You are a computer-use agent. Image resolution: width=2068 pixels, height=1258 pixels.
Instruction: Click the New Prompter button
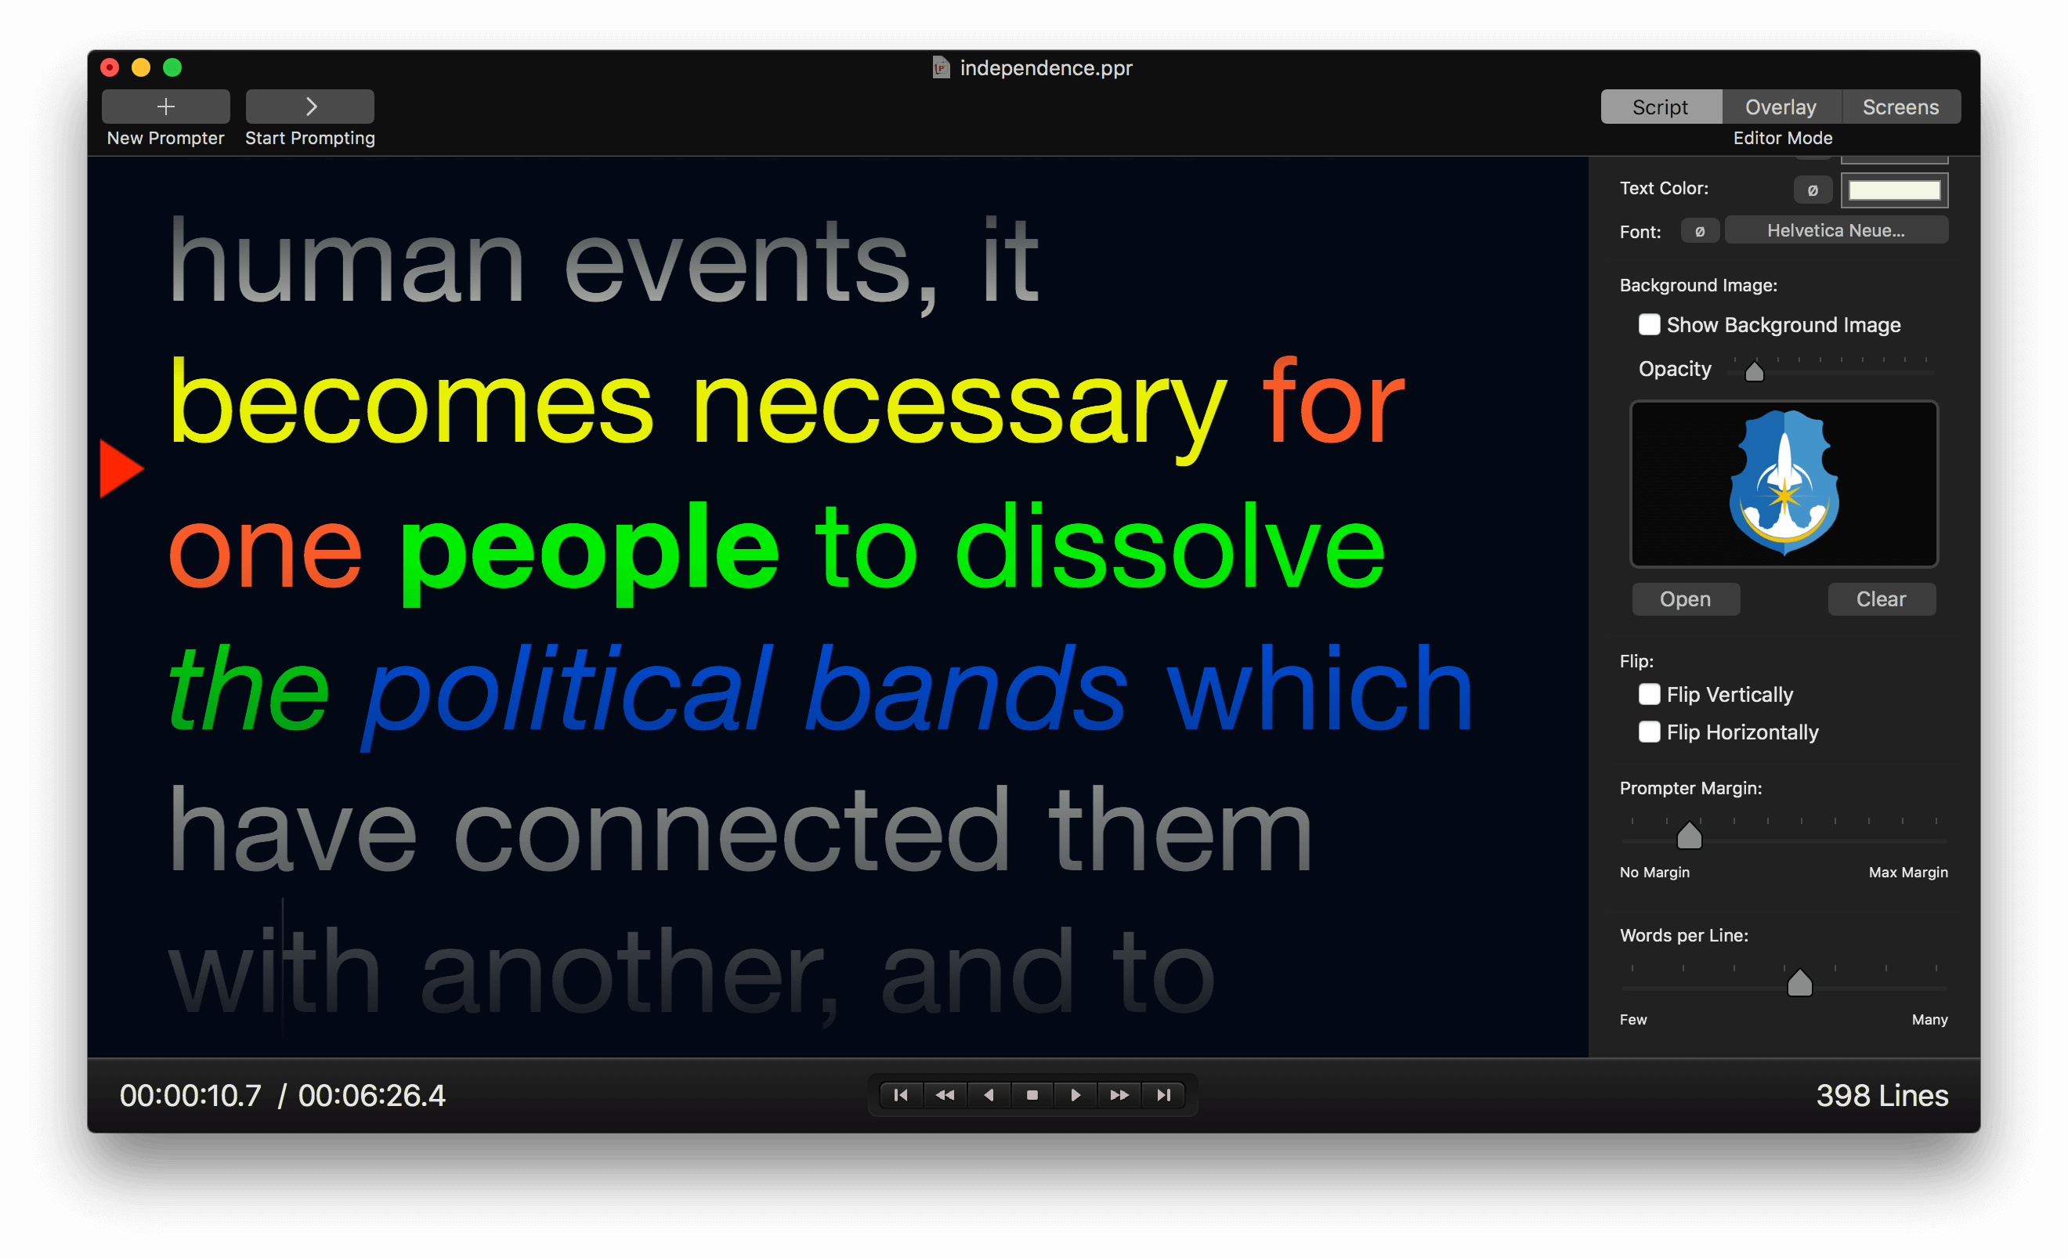[x=164, y=105]
